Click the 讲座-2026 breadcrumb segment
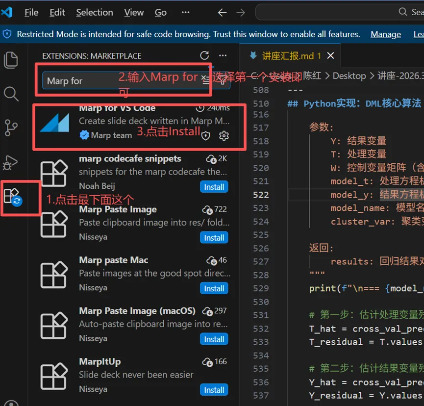Screen dimensions: 424x406 click(401, 76)
